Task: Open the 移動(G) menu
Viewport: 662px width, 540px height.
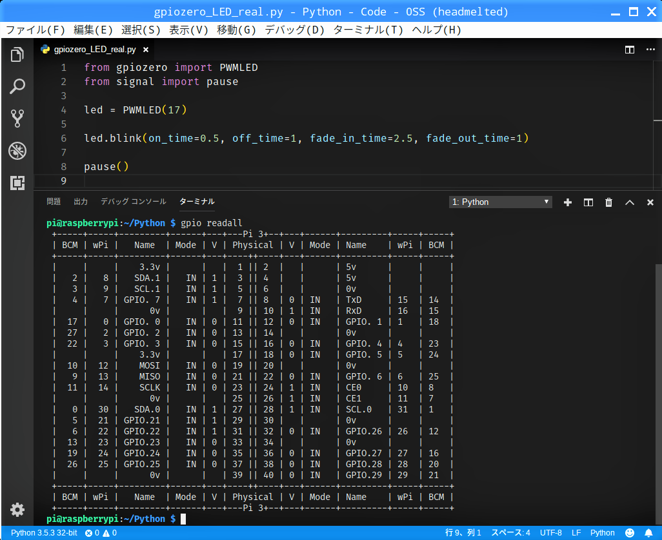Action: coord(236,30)
